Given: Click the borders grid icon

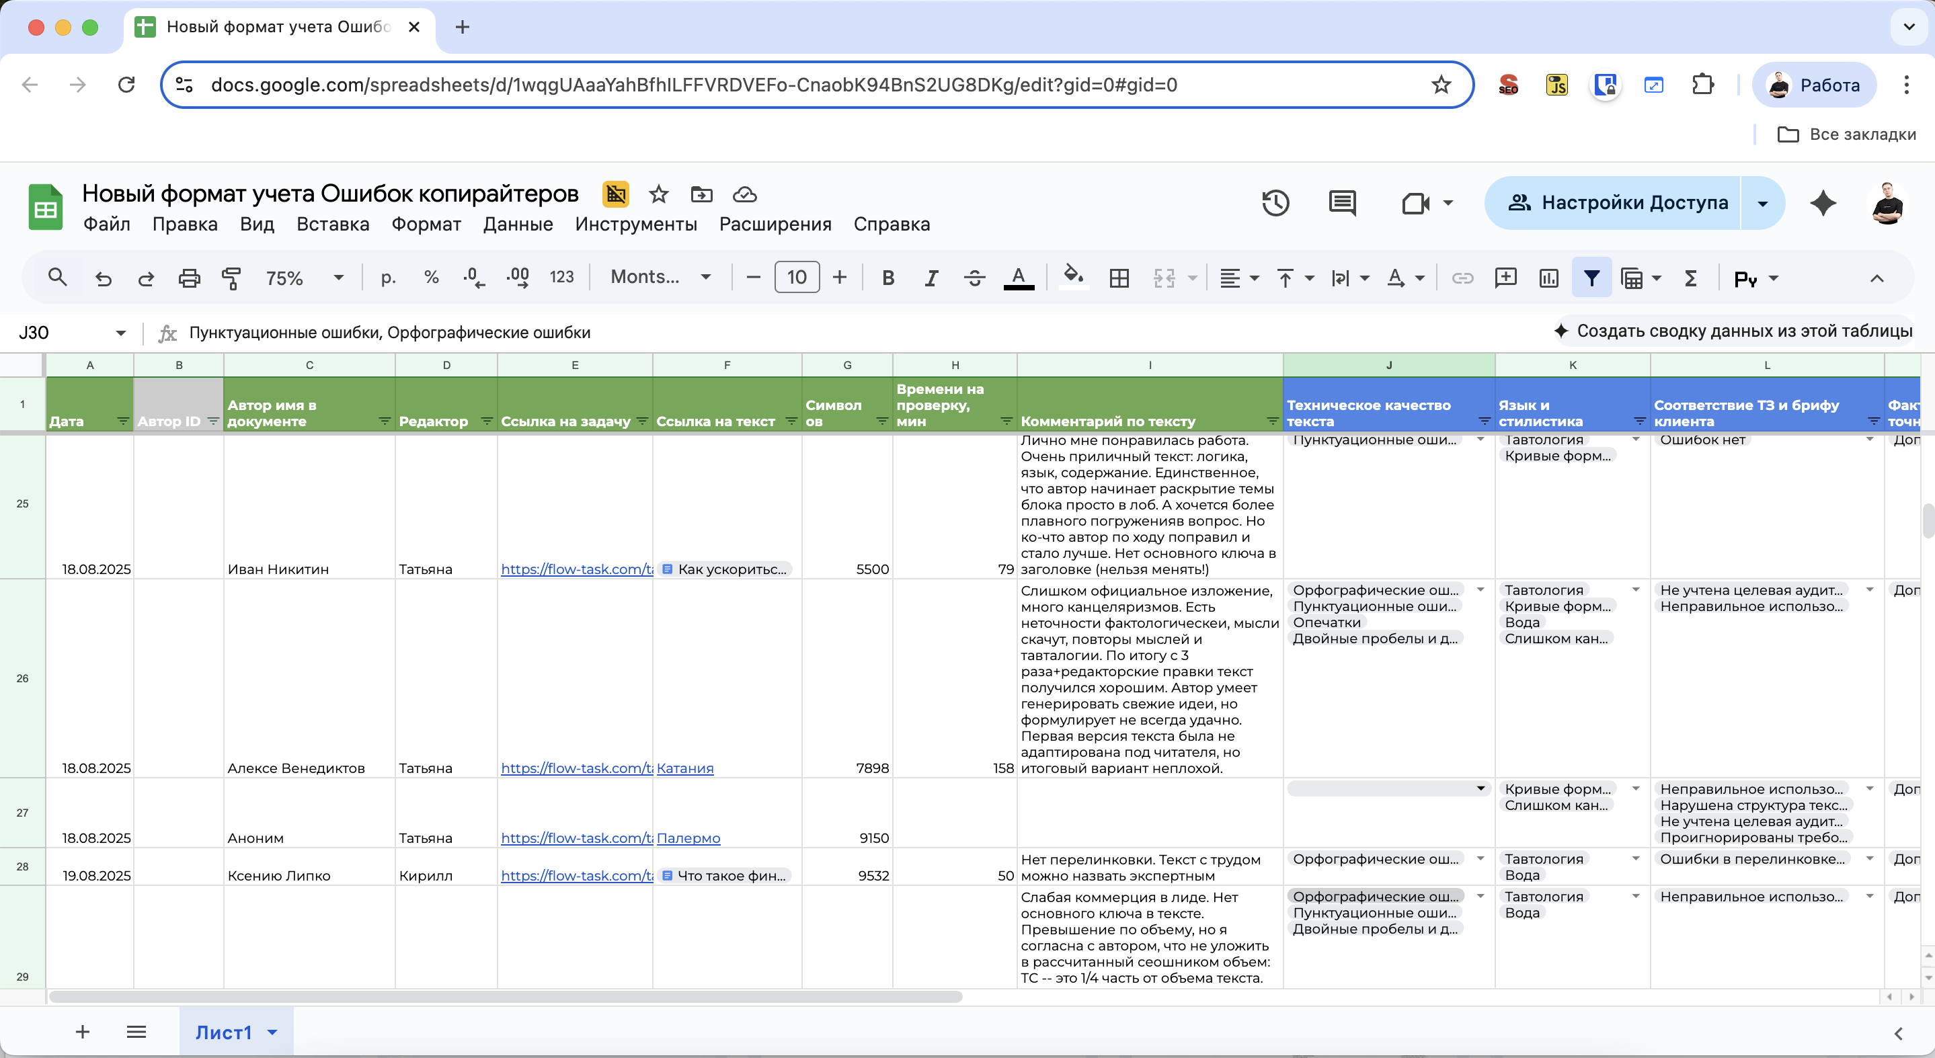Looking at the screenshot, I should [1119, 278].
